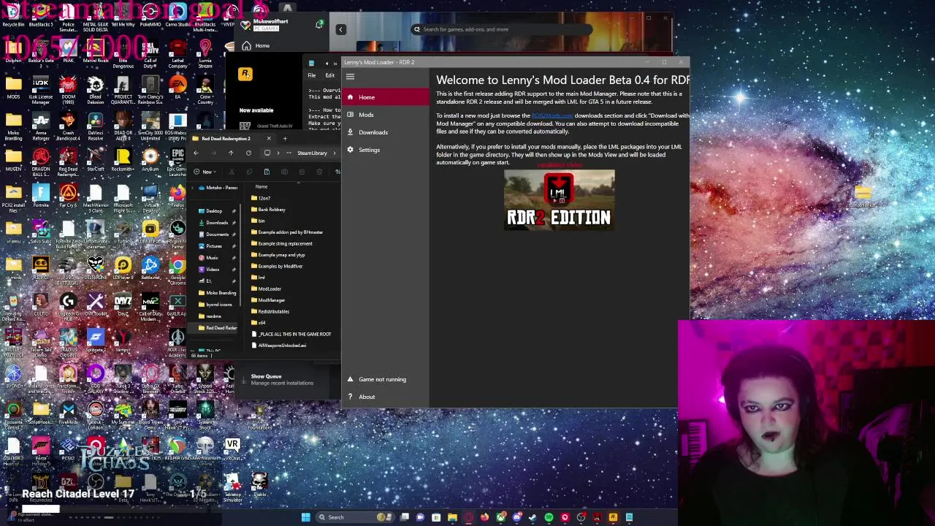Viewport: 935px width, 526px height.
Task: Open Edit menu in Notepad window
Action: (x=330, y=75)
